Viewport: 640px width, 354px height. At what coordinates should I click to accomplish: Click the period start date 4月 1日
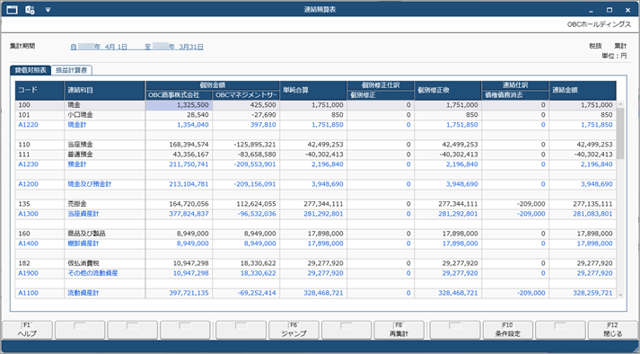click(116, 47)
